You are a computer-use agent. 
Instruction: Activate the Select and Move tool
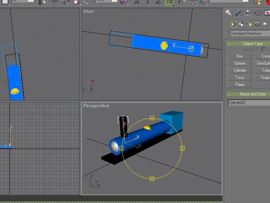[55, 2]
